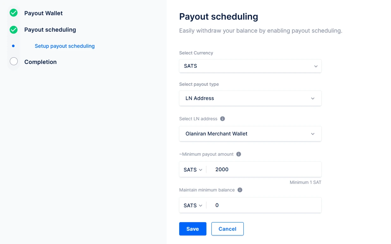Viewport: 391px width, 244px height.
Task: Navigate to Setup payout scheduling in the sidebar
Action: (x=64, y=46)
